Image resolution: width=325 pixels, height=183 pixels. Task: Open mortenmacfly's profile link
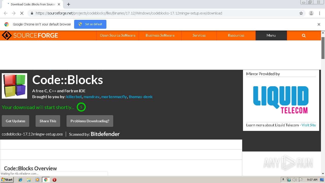(114, 97)
